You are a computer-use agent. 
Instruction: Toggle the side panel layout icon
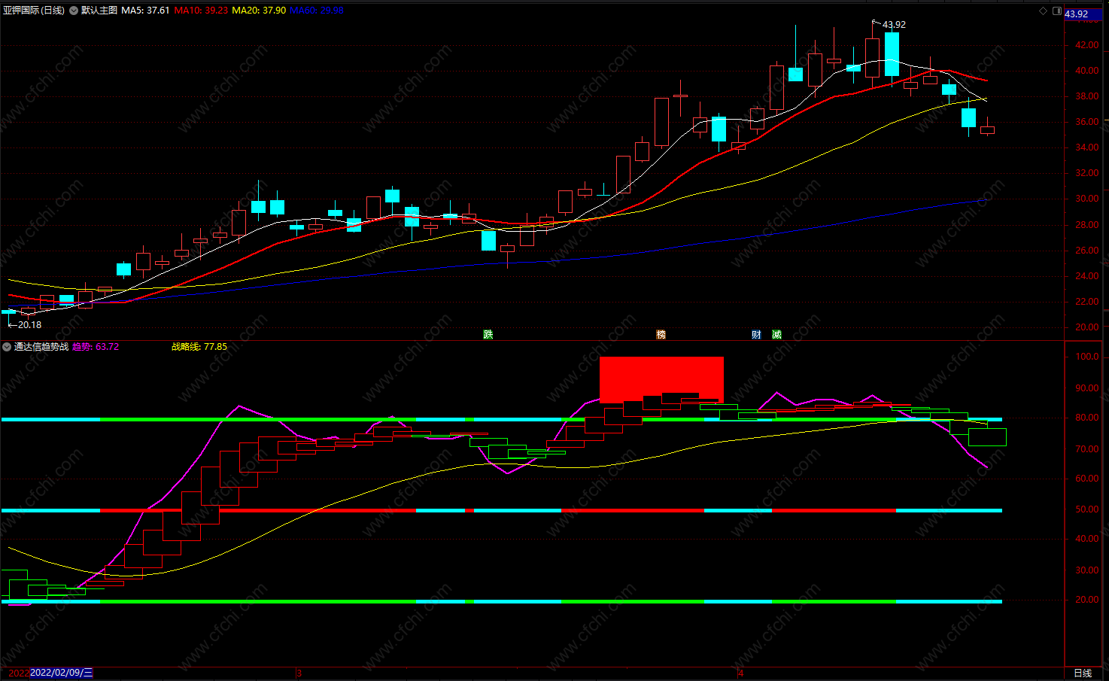1057,11
